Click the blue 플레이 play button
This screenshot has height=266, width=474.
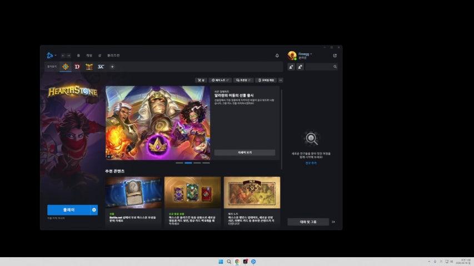click(x=68, y=210)
